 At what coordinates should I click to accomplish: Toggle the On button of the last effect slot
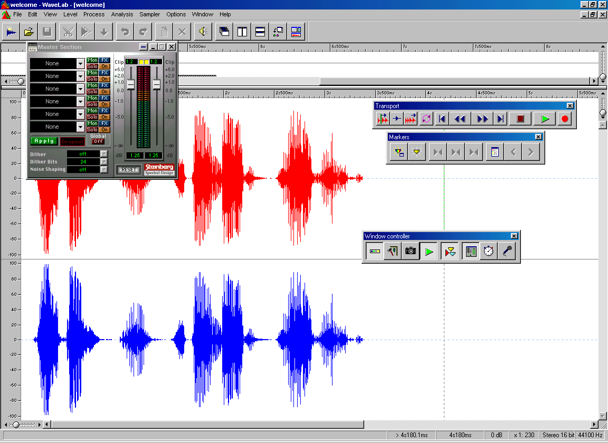pos(104,130)
